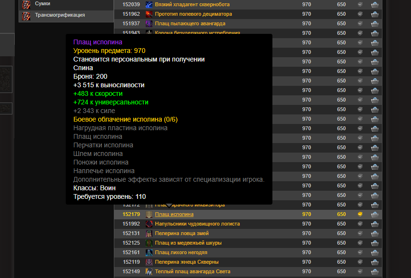This screenshot has width=411, height=278.
Task: Click the Трансмогрификация category icon
Action: 27,16
